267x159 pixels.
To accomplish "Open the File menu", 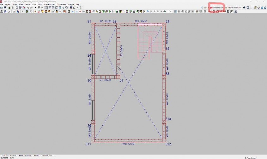I will tap(2, 4).
